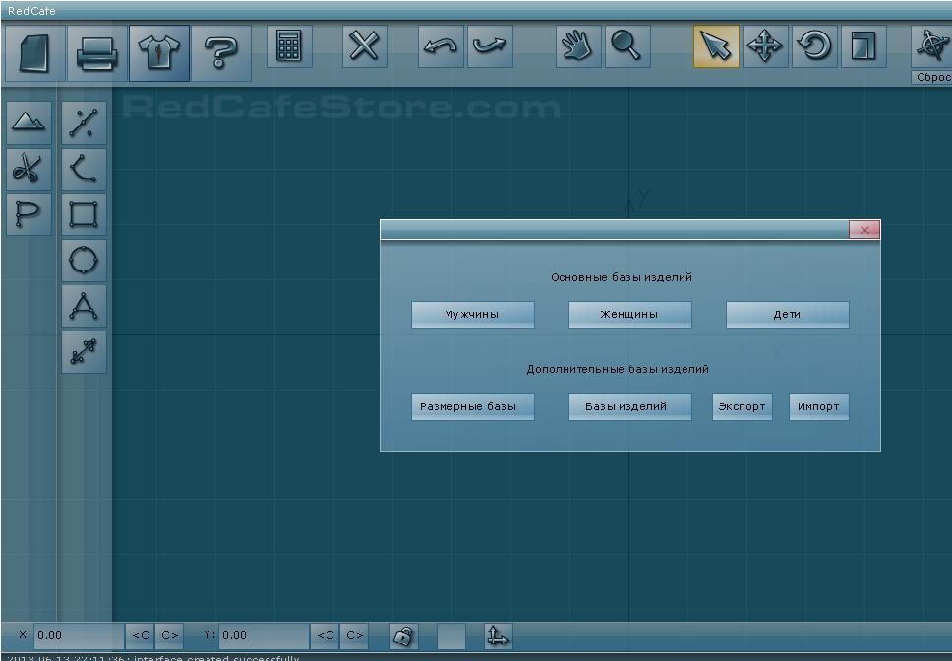Screen dimensions: 952x661
Task: Launch the calculator tool
Action: (x=289, y=46)
